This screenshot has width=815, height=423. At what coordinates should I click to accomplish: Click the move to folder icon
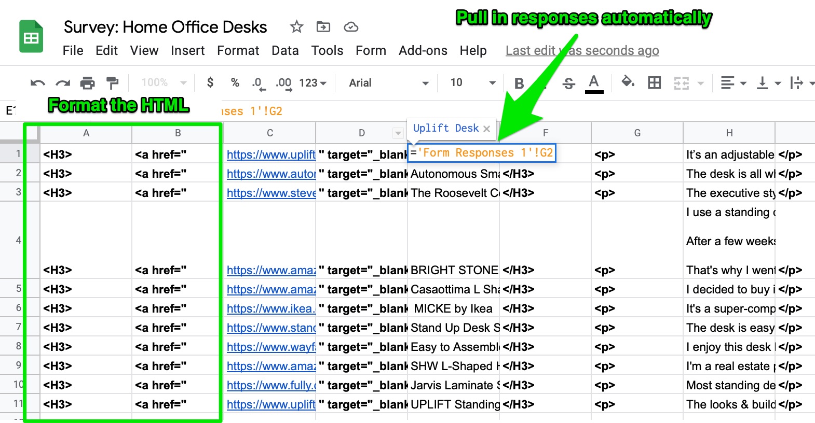(x=323, y=26)
